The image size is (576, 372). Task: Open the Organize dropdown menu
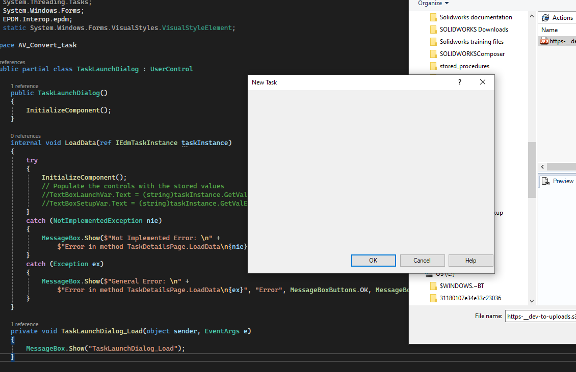click(433, 3)
